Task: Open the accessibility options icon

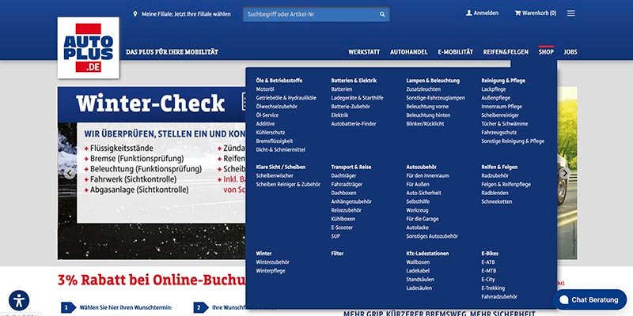Action: [x=19, y=300]
